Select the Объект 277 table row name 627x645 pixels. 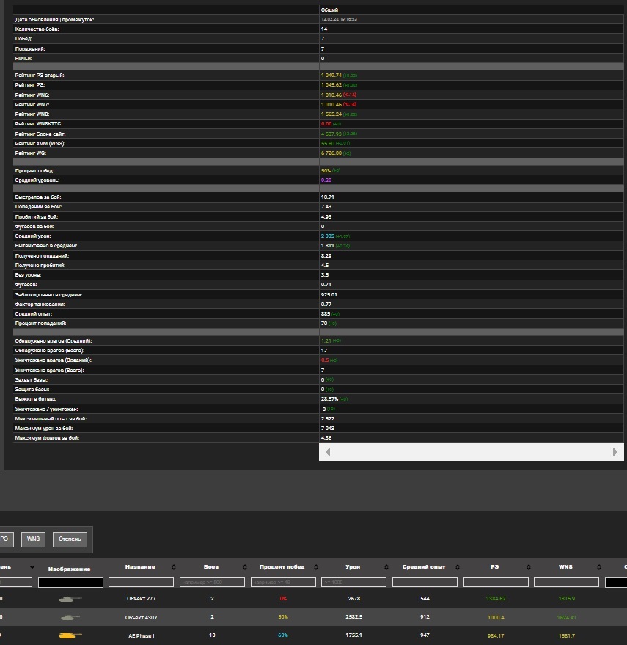[141, 599]
